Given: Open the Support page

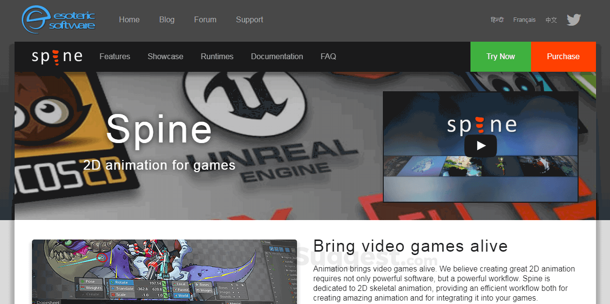Looking at the screenshot, I should (250, 20).
